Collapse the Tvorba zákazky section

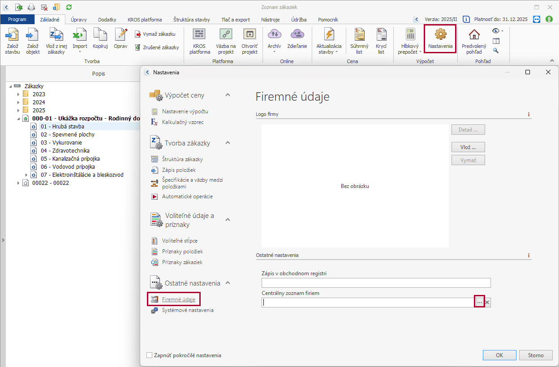point(228,143)
